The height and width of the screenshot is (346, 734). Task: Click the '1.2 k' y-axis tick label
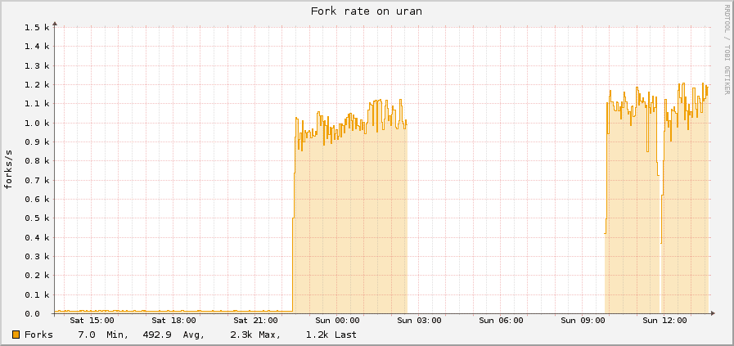point(37,85)
